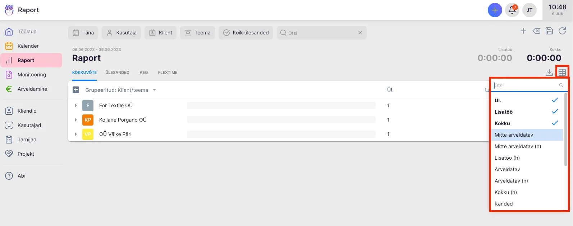Uncheck the Lisatöö column option

(527, 112)
